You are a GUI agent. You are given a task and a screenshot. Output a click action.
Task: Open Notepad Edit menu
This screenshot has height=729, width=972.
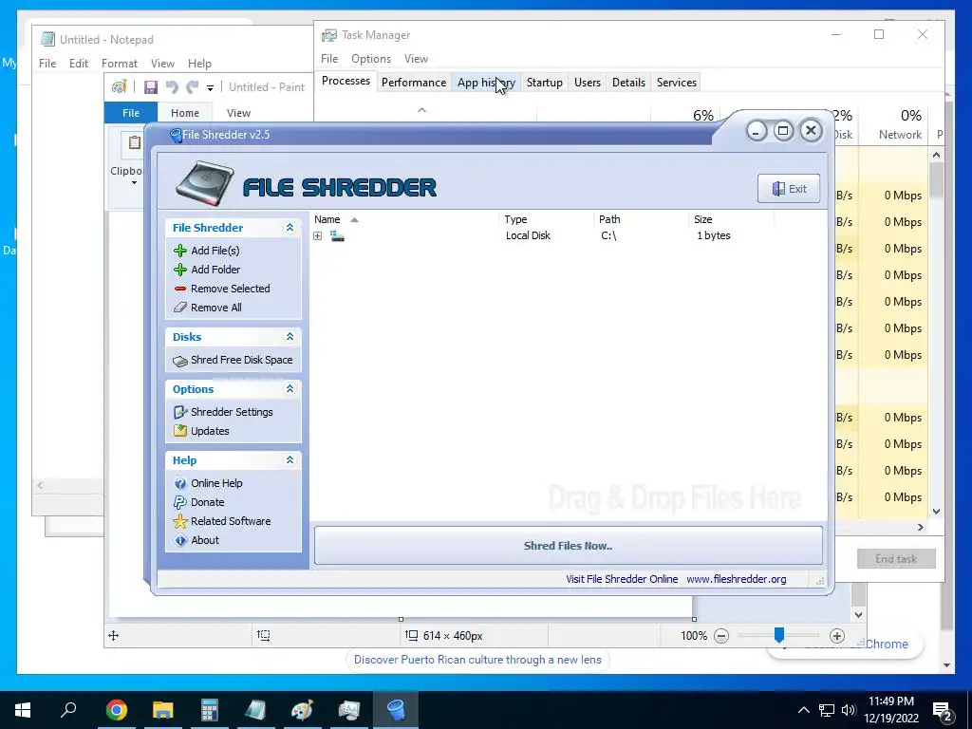click(x=78, y=64)
